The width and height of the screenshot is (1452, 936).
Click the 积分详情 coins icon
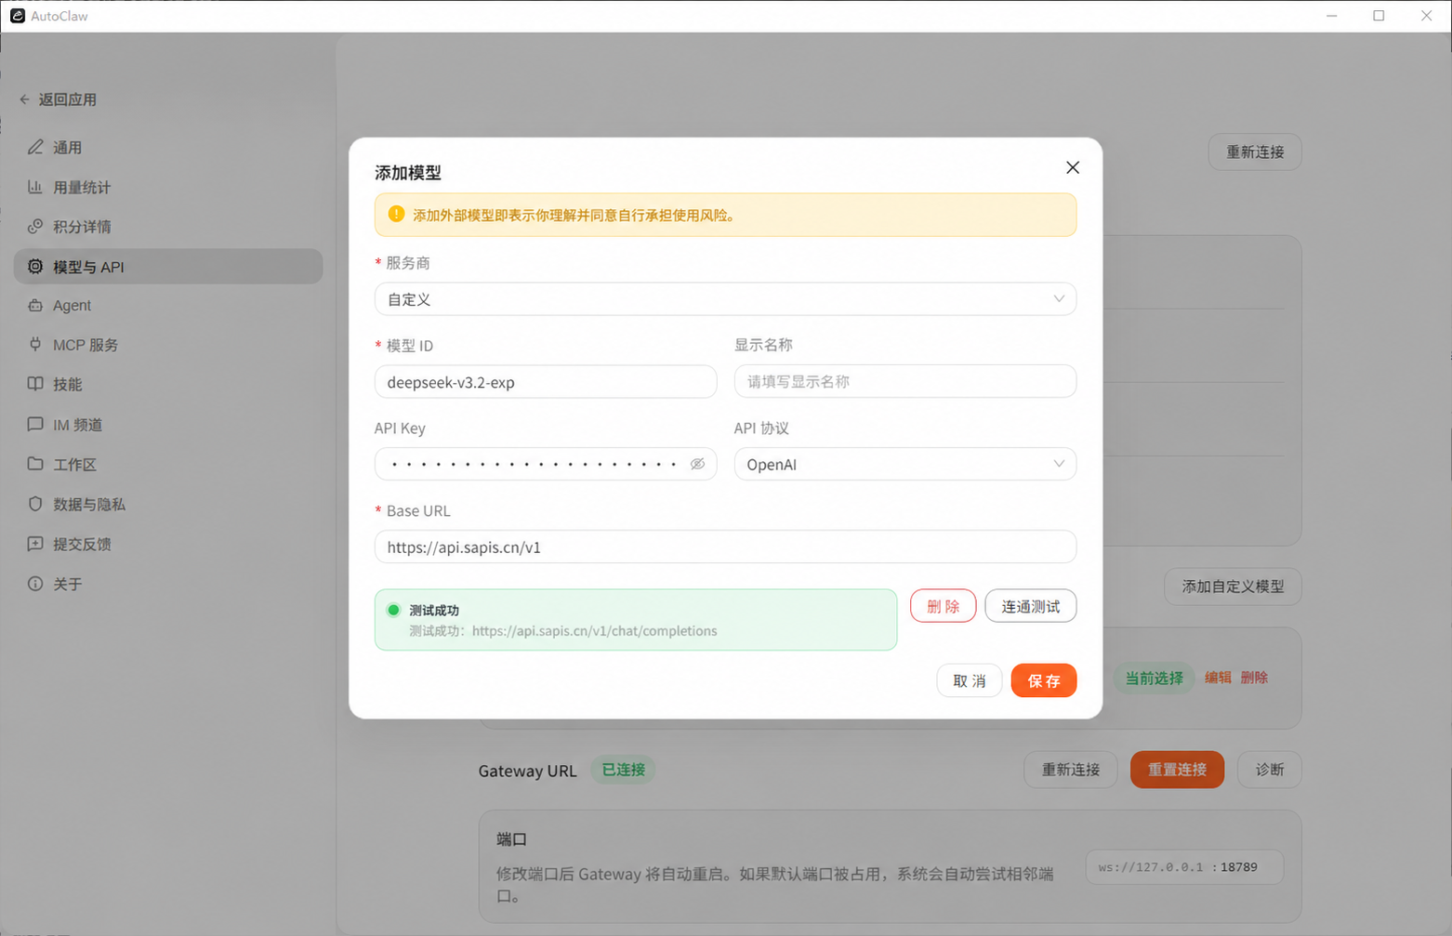coord(35,226)
